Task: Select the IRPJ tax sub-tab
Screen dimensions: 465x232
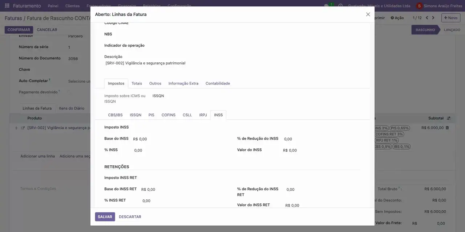Action: (203, 115)
